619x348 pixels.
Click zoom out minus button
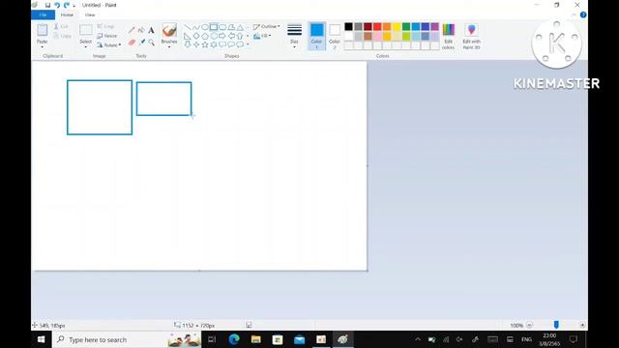click(529, 325)
